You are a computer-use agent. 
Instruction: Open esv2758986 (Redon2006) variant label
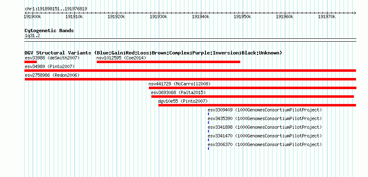coord(52,75)
